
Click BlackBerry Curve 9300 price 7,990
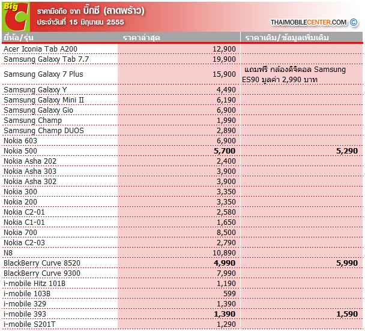(226, 273)
